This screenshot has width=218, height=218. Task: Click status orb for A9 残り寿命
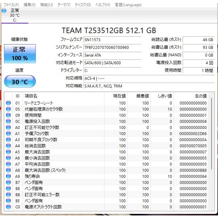pyautogui.click(x=8, y=176)
